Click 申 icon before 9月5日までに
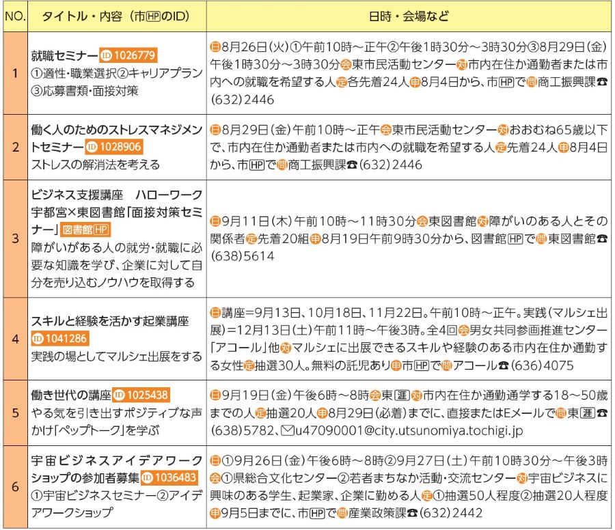615x530 pixels. pos(215,513)
